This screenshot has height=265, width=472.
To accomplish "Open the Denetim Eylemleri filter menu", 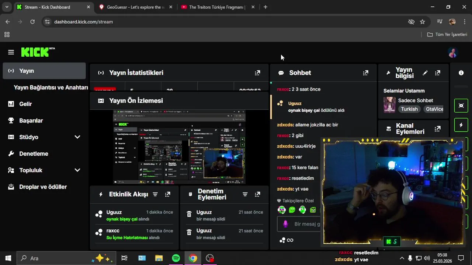I will point(245,194).
